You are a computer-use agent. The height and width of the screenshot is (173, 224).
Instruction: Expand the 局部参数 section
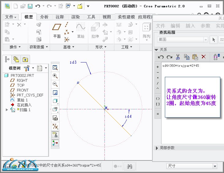coord(156,148)
